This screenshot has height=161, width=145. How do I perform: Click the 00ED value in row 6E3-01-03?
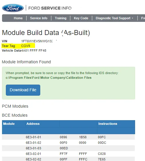click(64, 148)
